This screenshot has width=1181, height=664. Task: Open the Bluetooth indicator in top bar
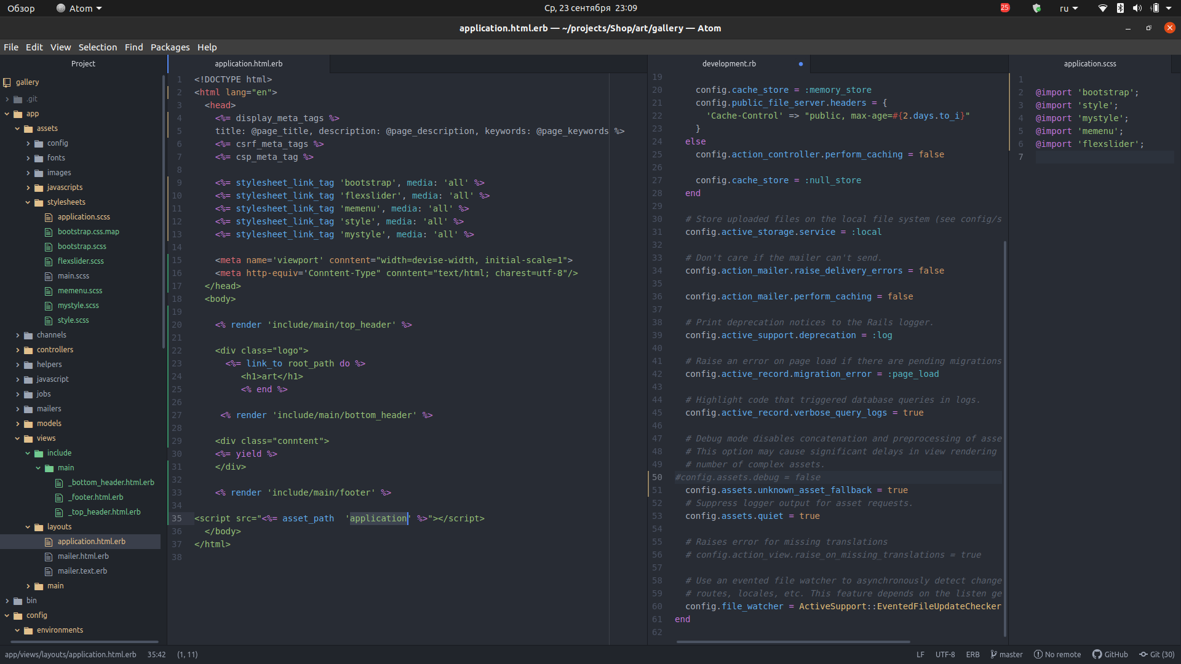click(x=1120, y=9)
